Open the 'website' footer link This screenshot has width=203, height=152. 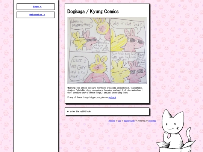click(x=112, y=121)
